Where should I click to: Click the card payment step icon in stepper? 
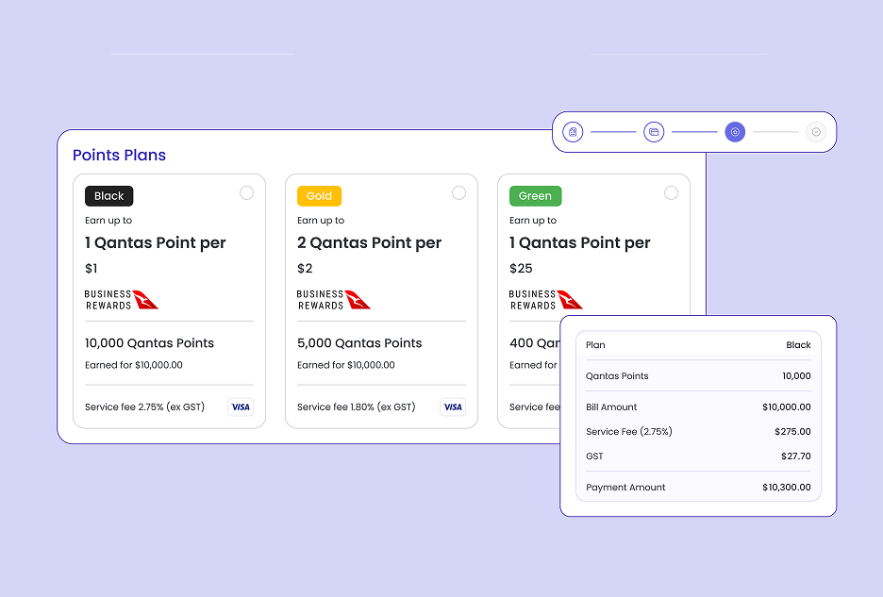[x=654, y=132]
